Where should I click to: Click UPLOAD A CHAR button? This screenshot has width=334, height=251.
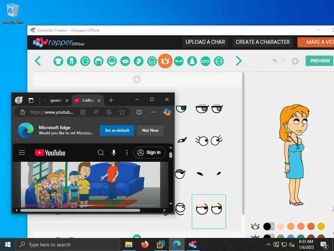tap(205, 42)
